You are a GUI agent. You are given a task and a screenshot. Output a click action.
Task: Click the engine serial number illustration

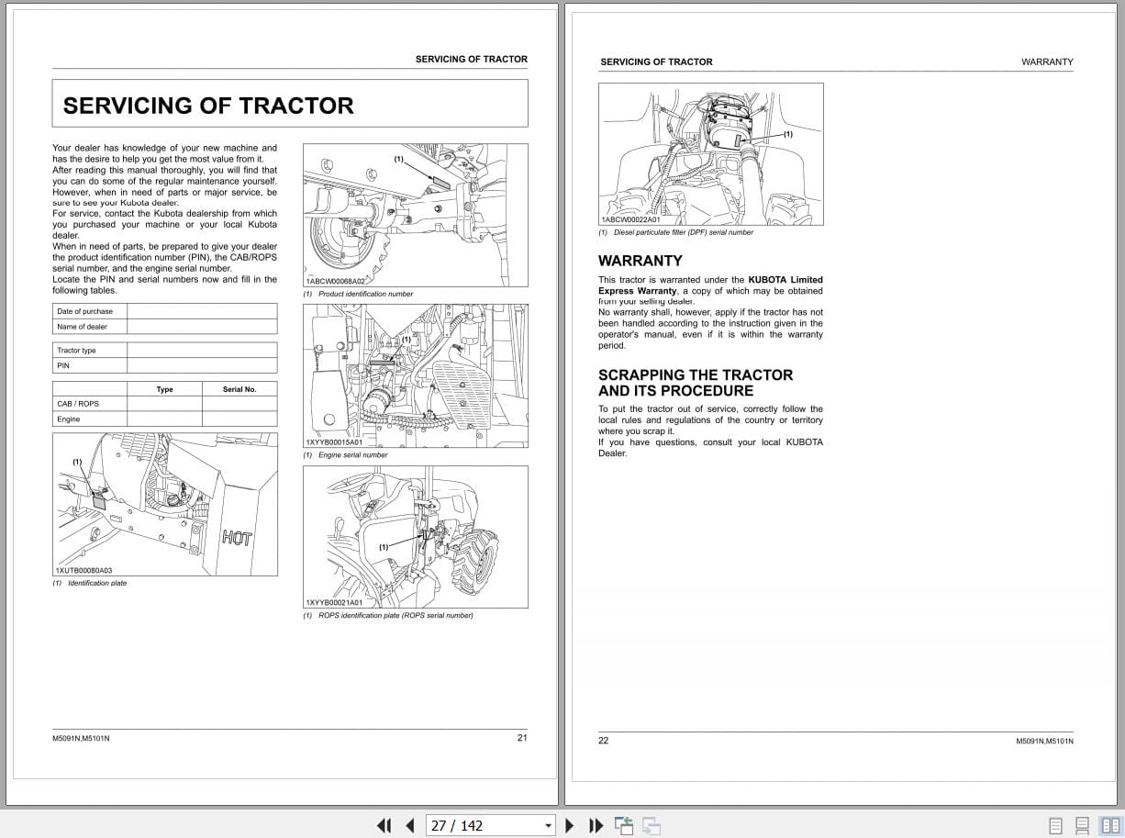(416, 374)
